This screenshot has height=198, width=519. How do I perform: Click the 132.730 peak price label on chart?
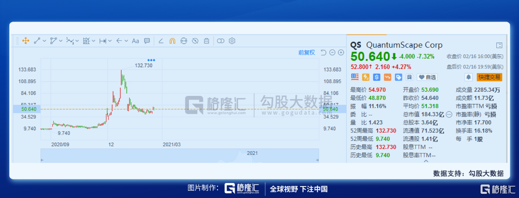coord(144,65)
